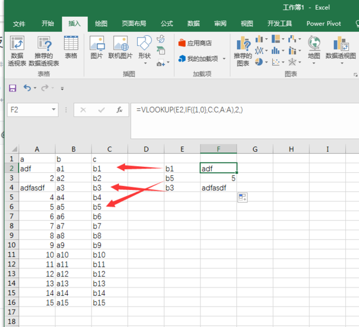Select row 17 header
The width and height of the screenshot is (359, 327).
pyautogui.click(x=12, y=312)
